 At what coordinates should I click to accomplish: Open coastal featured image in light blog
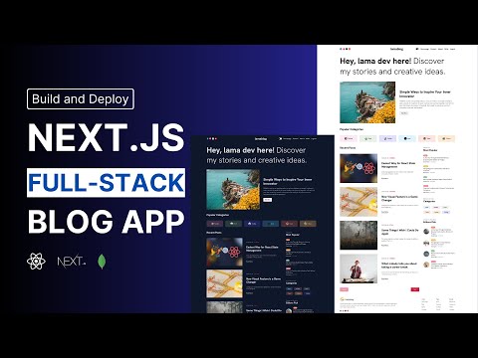[367, 102]
